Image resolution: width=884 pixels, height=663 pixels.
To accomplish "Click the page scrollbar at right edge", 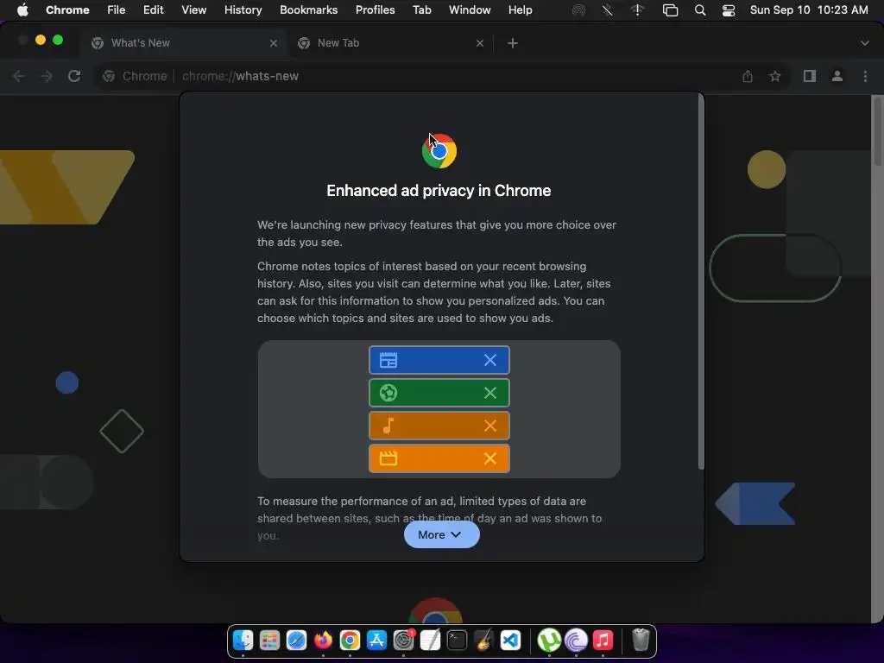I will [877, 131].
